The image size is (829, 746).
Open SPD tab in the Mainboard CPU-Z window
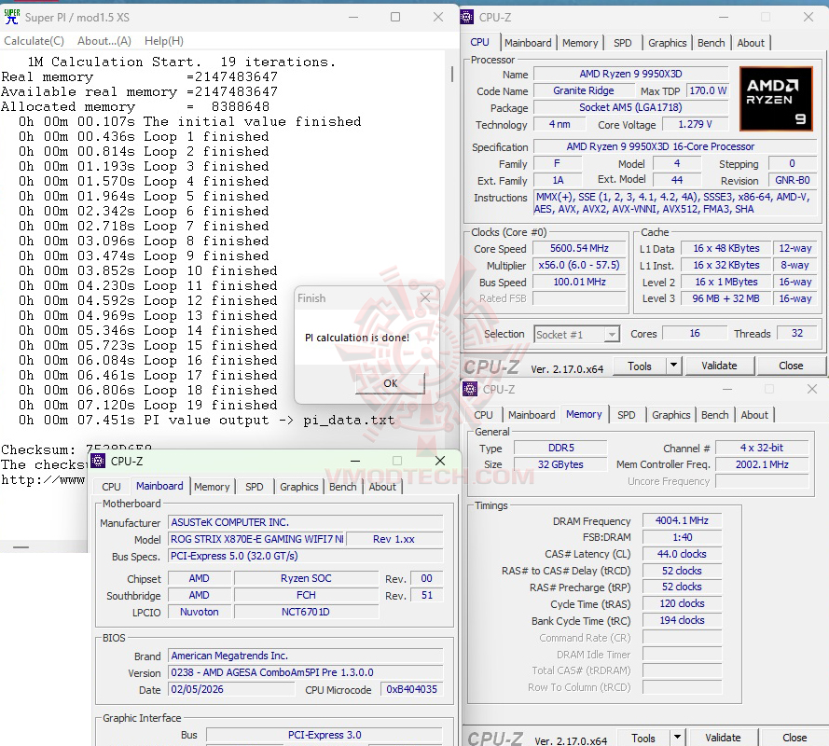click(x=255, y=487)
